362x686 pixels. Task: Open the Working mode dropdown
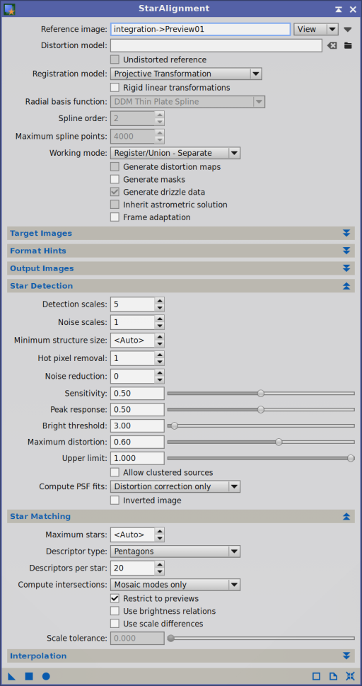(175, 153)
